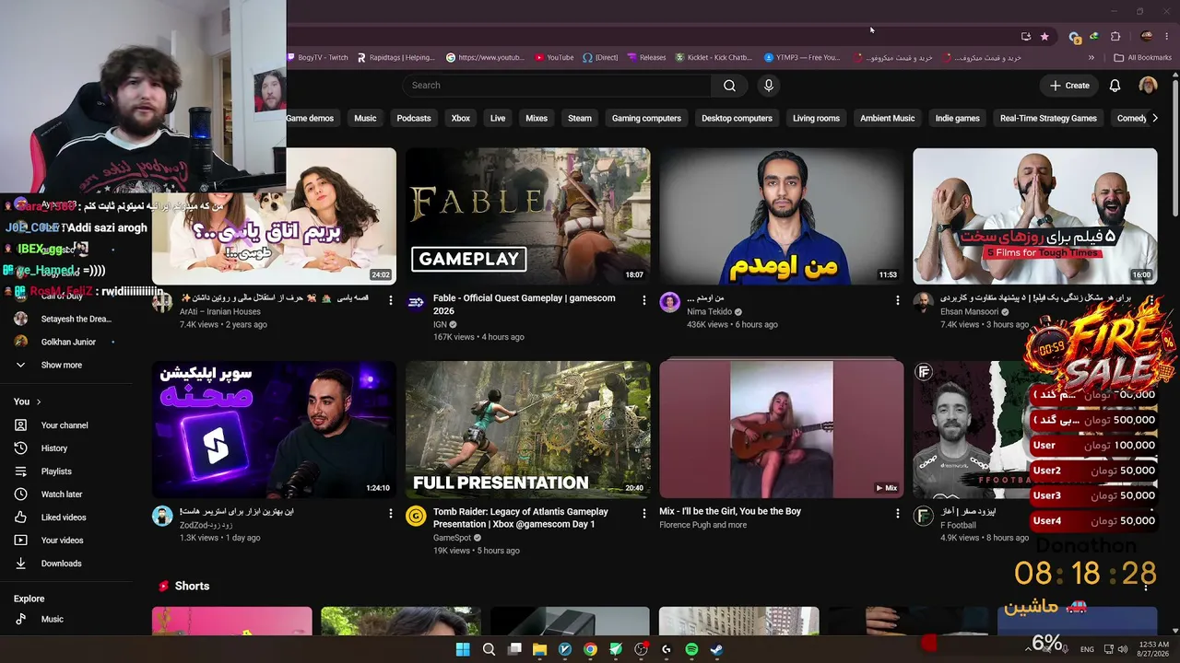Switch to Google Chrome on the taskbar

tap(590, 649)
